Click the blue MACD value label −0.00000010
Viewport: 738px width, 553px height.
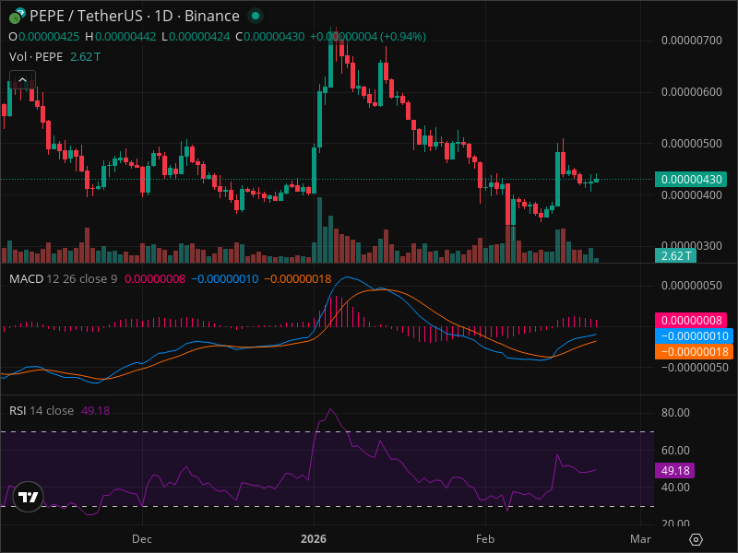695,336
